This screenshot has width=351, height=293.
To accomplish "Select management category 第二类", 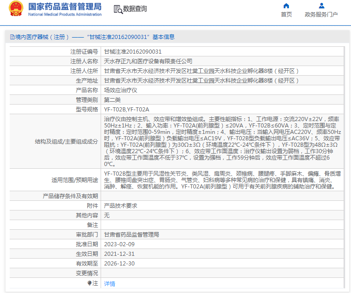I will [113, 100].
